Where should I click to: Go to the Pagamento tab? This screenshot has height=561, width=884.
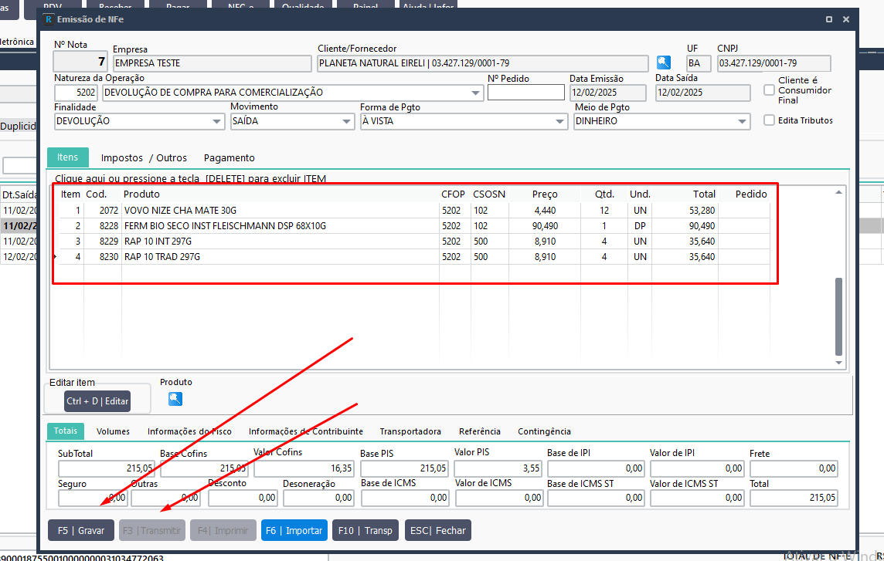[229, 157]
